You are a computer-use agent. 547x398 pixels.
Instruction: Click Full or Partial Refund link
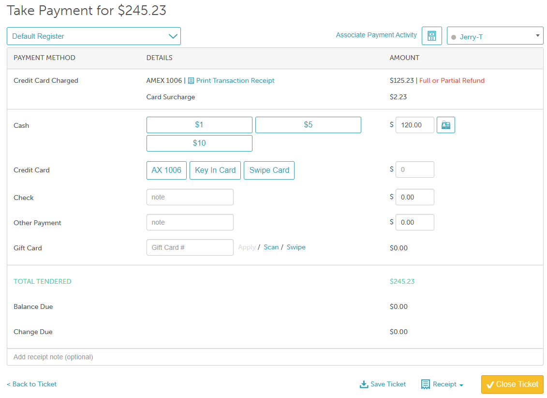click(x=452, y=81)
